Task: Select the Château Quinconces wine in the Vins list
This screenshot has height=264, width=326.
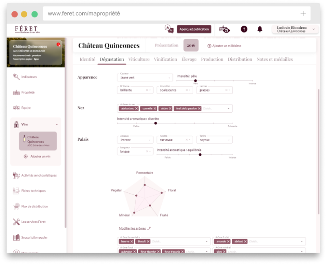Action: pos(38,141)
